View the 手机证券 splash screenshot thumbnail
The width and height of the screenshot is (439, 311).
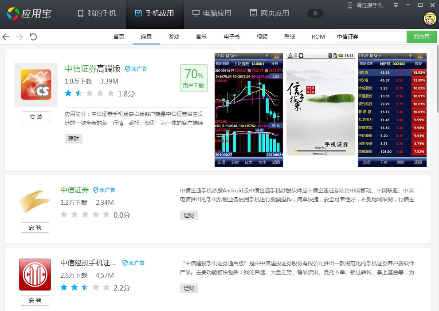tap(320, 104)
